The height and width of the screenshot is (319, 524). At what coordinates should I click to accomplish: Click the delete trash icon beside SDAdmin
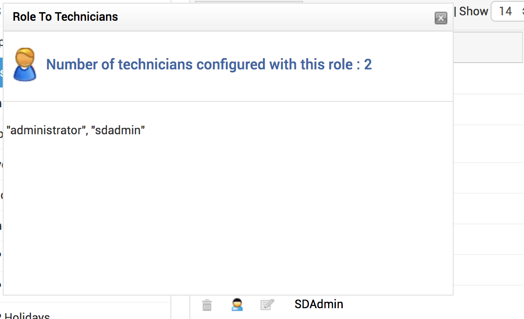(x=207, y=305)
